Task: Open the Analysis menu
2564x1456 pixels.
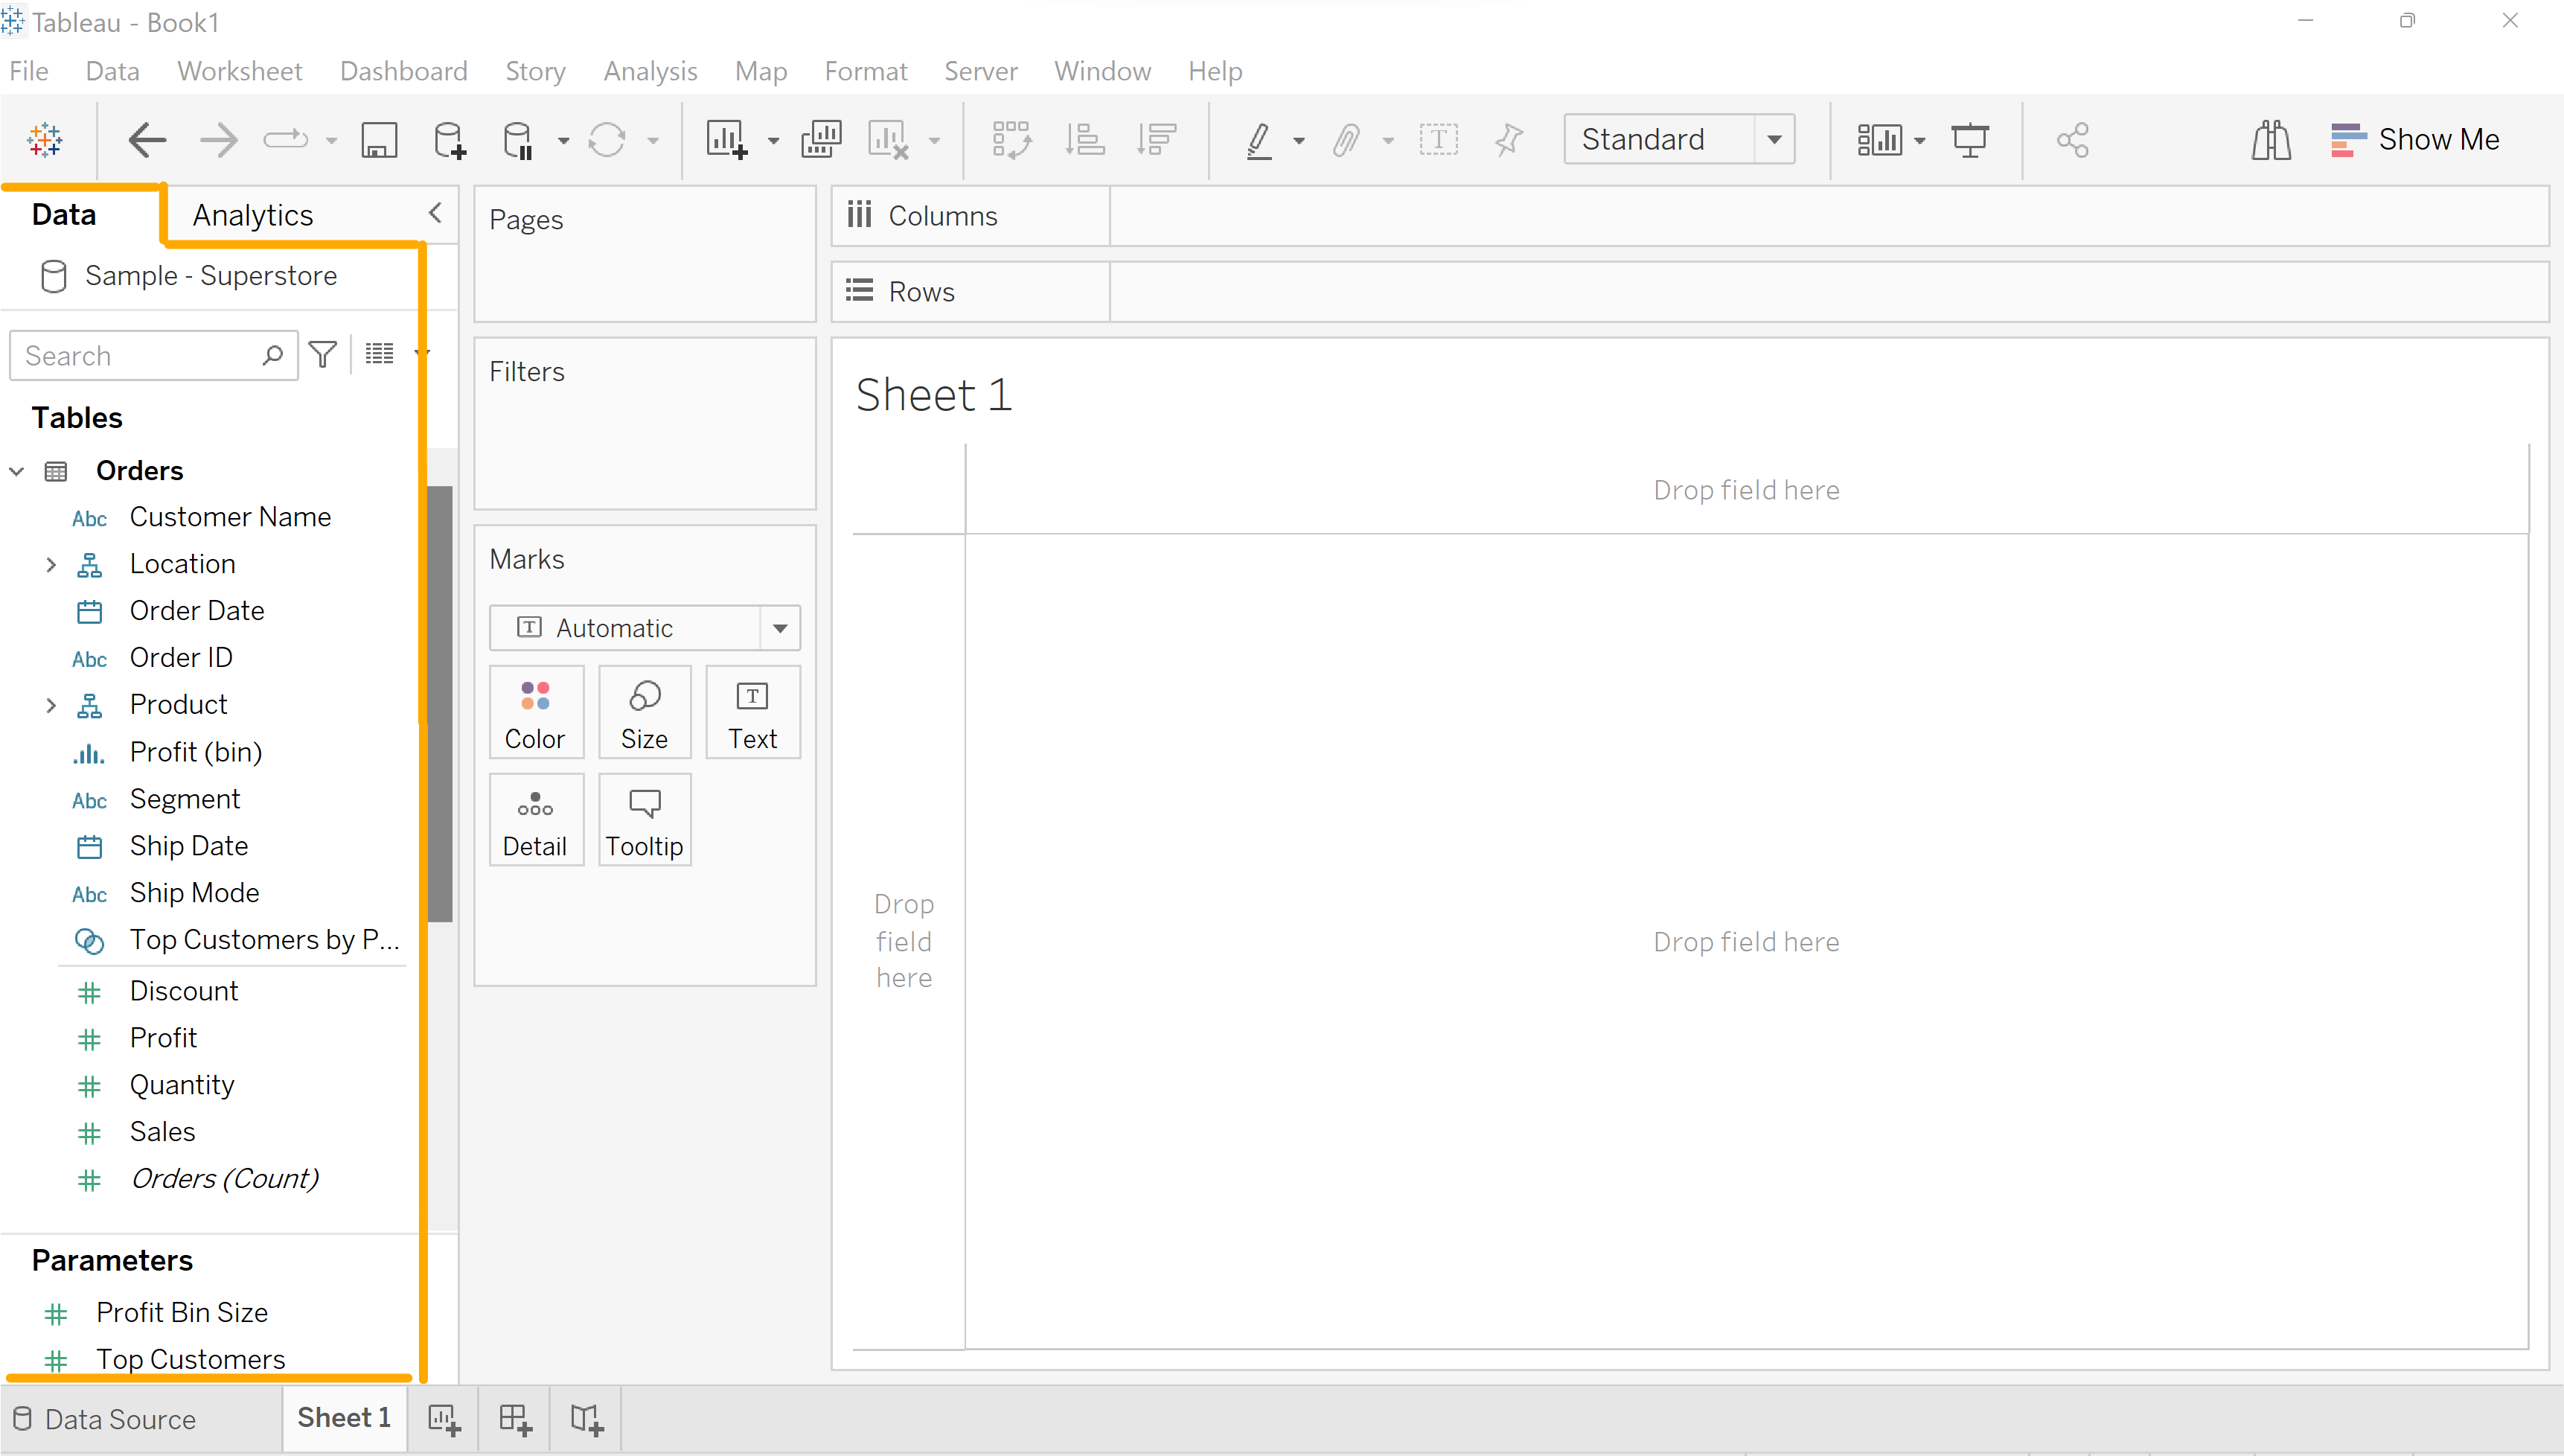Action: (650, 71)
